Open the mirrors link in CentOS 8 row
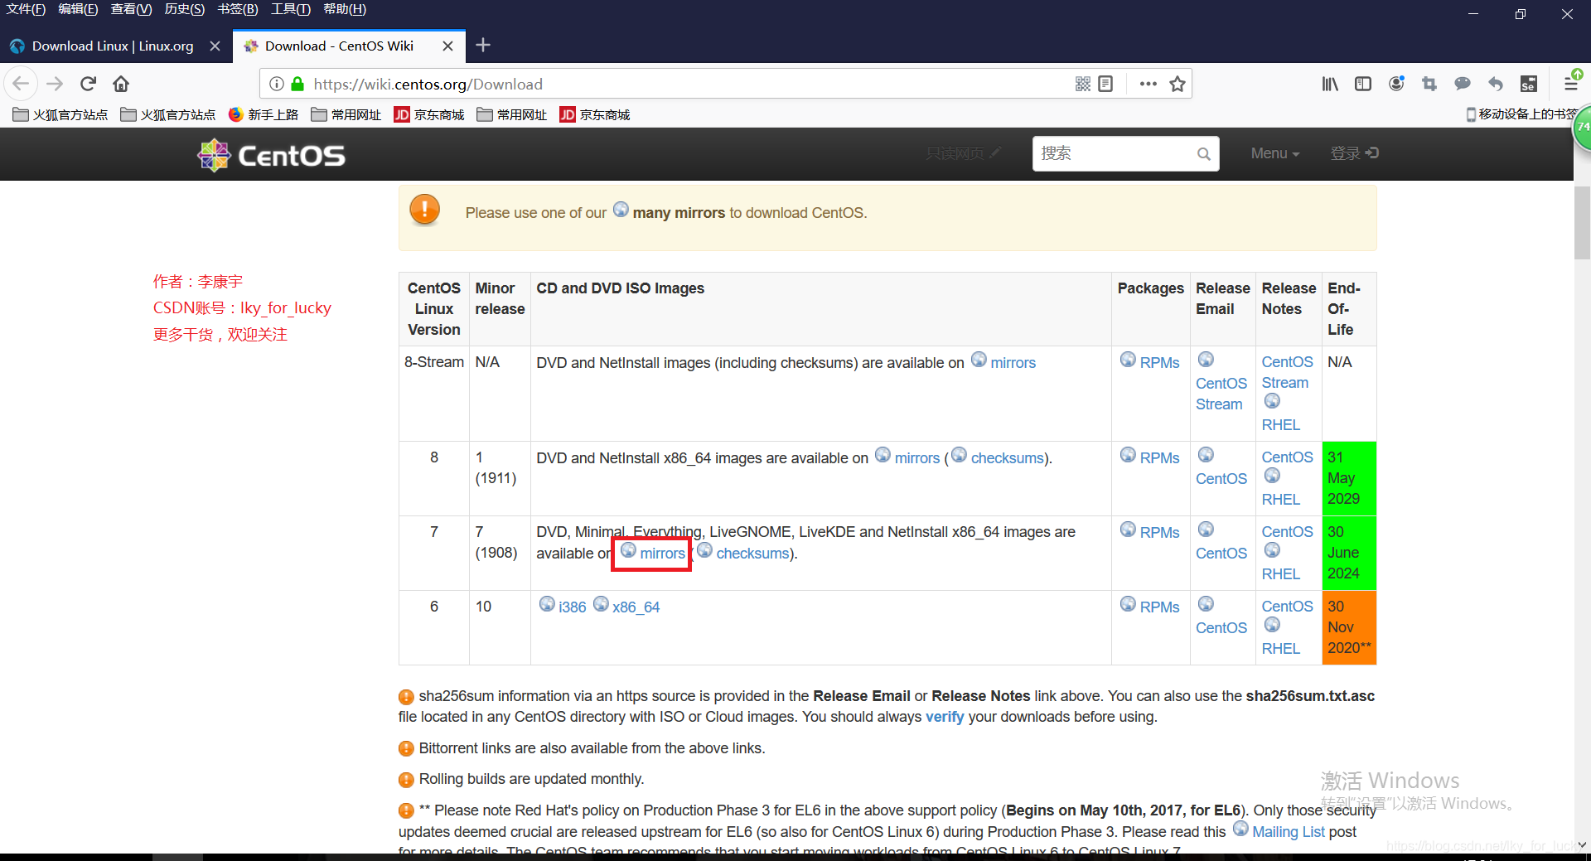 [x=917, y=458]
